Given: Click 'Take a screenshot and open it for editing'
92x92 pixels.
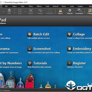Looking at the screenshot, I should (x=44, y=53).
